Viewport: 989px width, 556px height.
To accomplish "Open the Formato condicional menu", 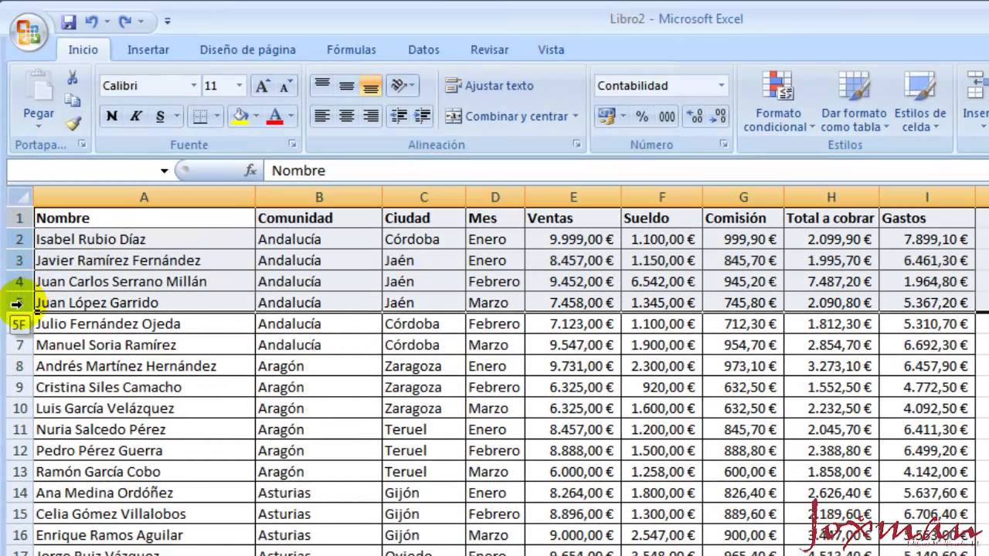I will tap(779, 100).
